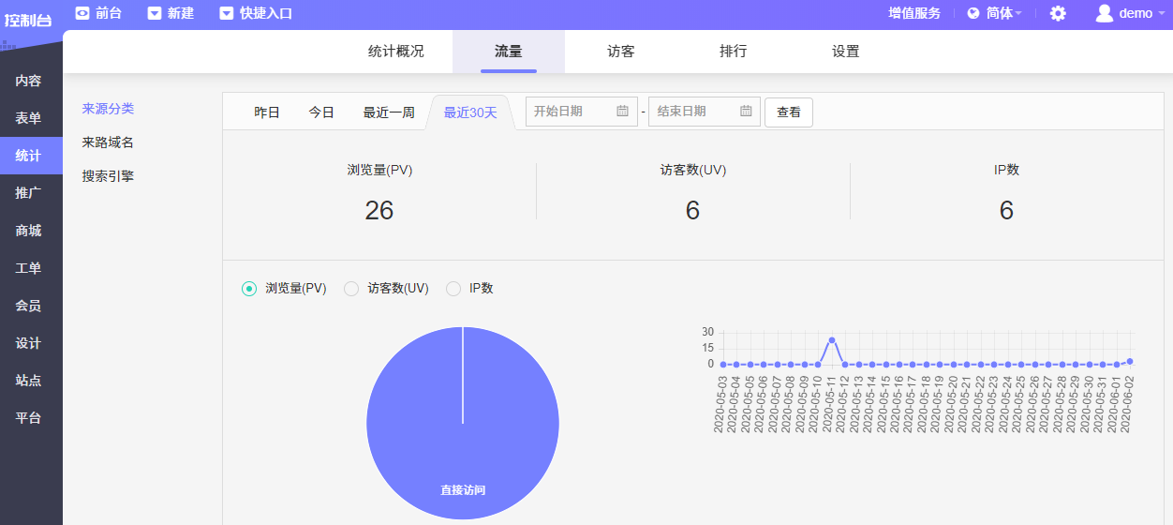
Task: Click calendar icon in 结束日期 field
Action: [746, 111]
